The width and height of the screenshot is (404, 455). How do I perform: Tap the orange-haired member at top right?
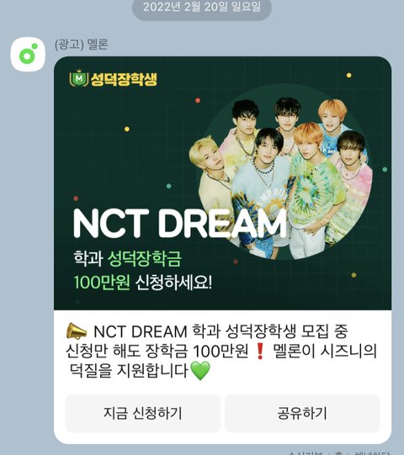pos(332,117)
